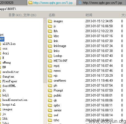
Task: Select lbh in the directory tree
Action: point(5,119)
